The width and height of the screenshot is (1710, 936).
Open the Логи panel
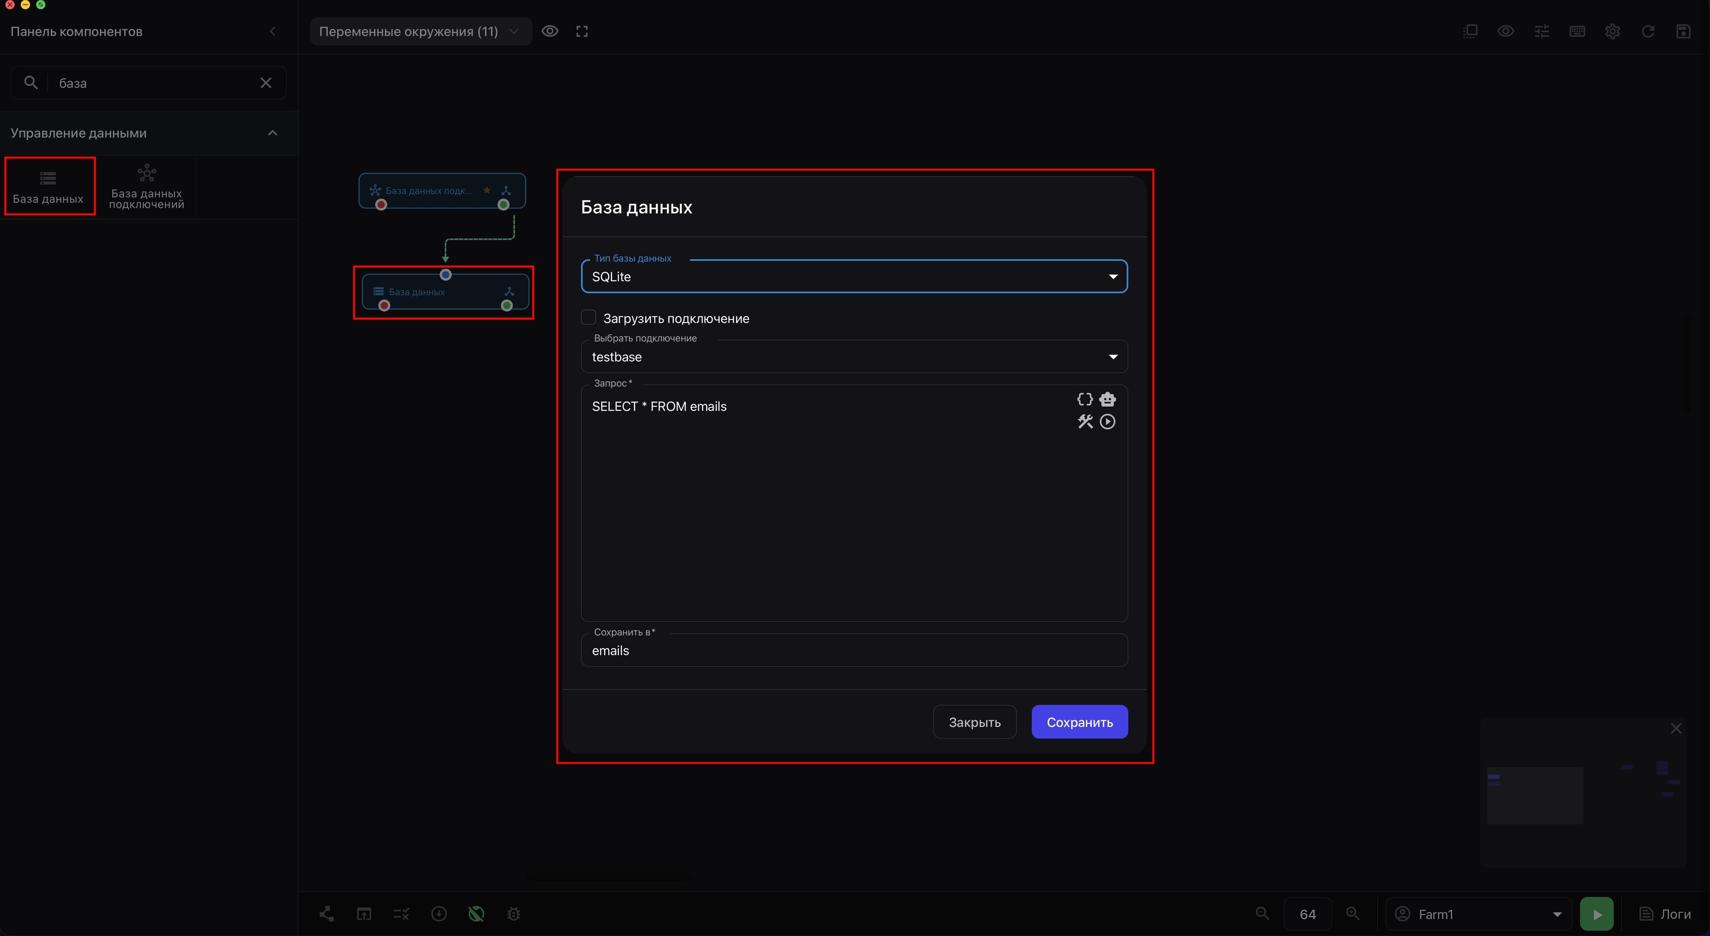click(x=1665, y=914)
